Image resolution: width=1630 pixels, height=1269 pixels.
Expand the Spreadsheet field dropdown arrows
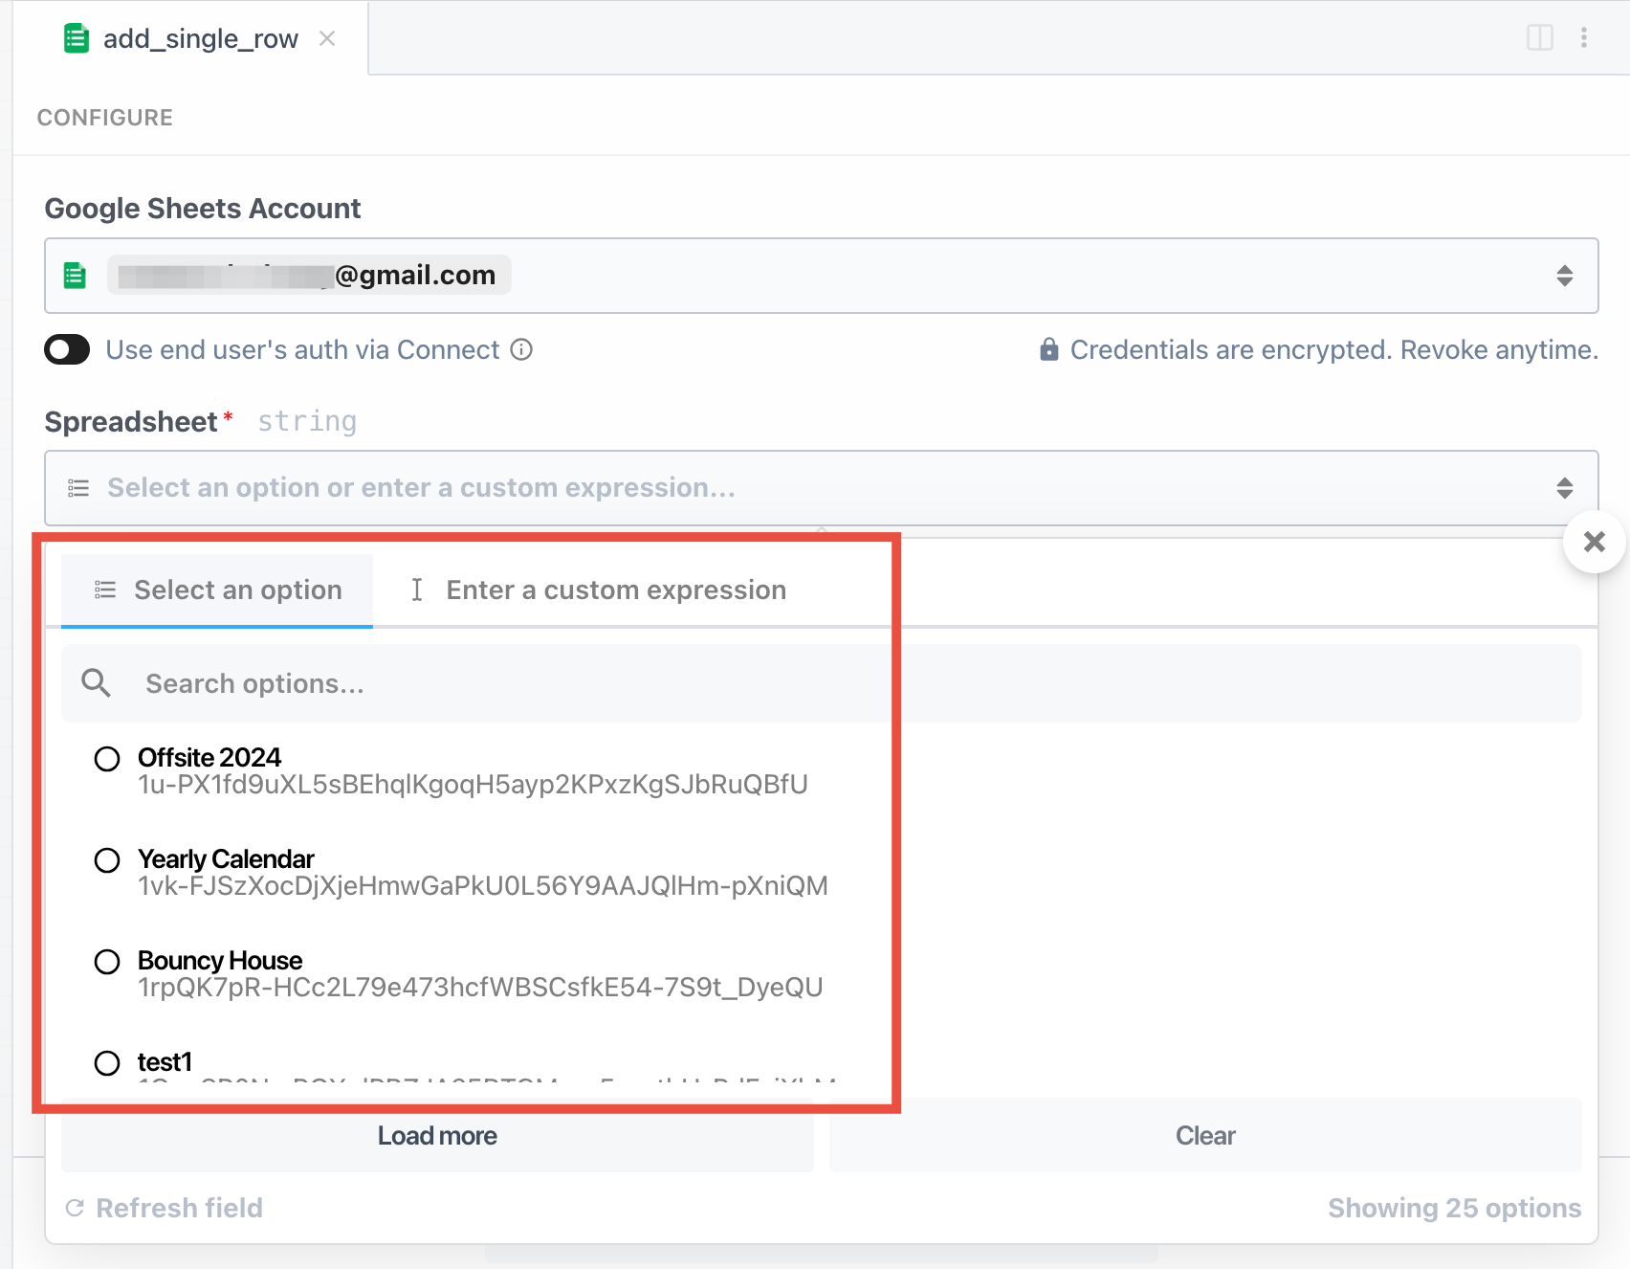tap(1565, 488)
